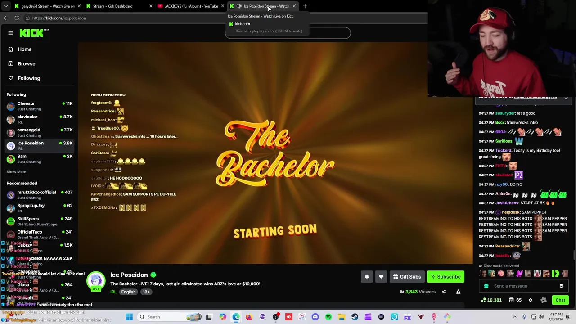This screenshot has height=324, width=576.
Task: Open the browser tab search dropdown
Action: pyautogui.click(x=6, y=6)
